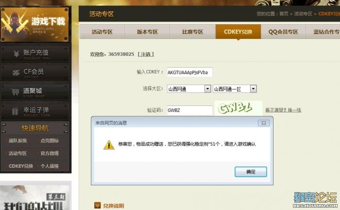Click account number 365938025
Viewport: 340px width, 210px height.
[x=121, y=54]
